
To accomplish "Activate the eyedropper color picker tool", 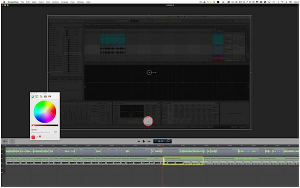I will coord(37,137).
